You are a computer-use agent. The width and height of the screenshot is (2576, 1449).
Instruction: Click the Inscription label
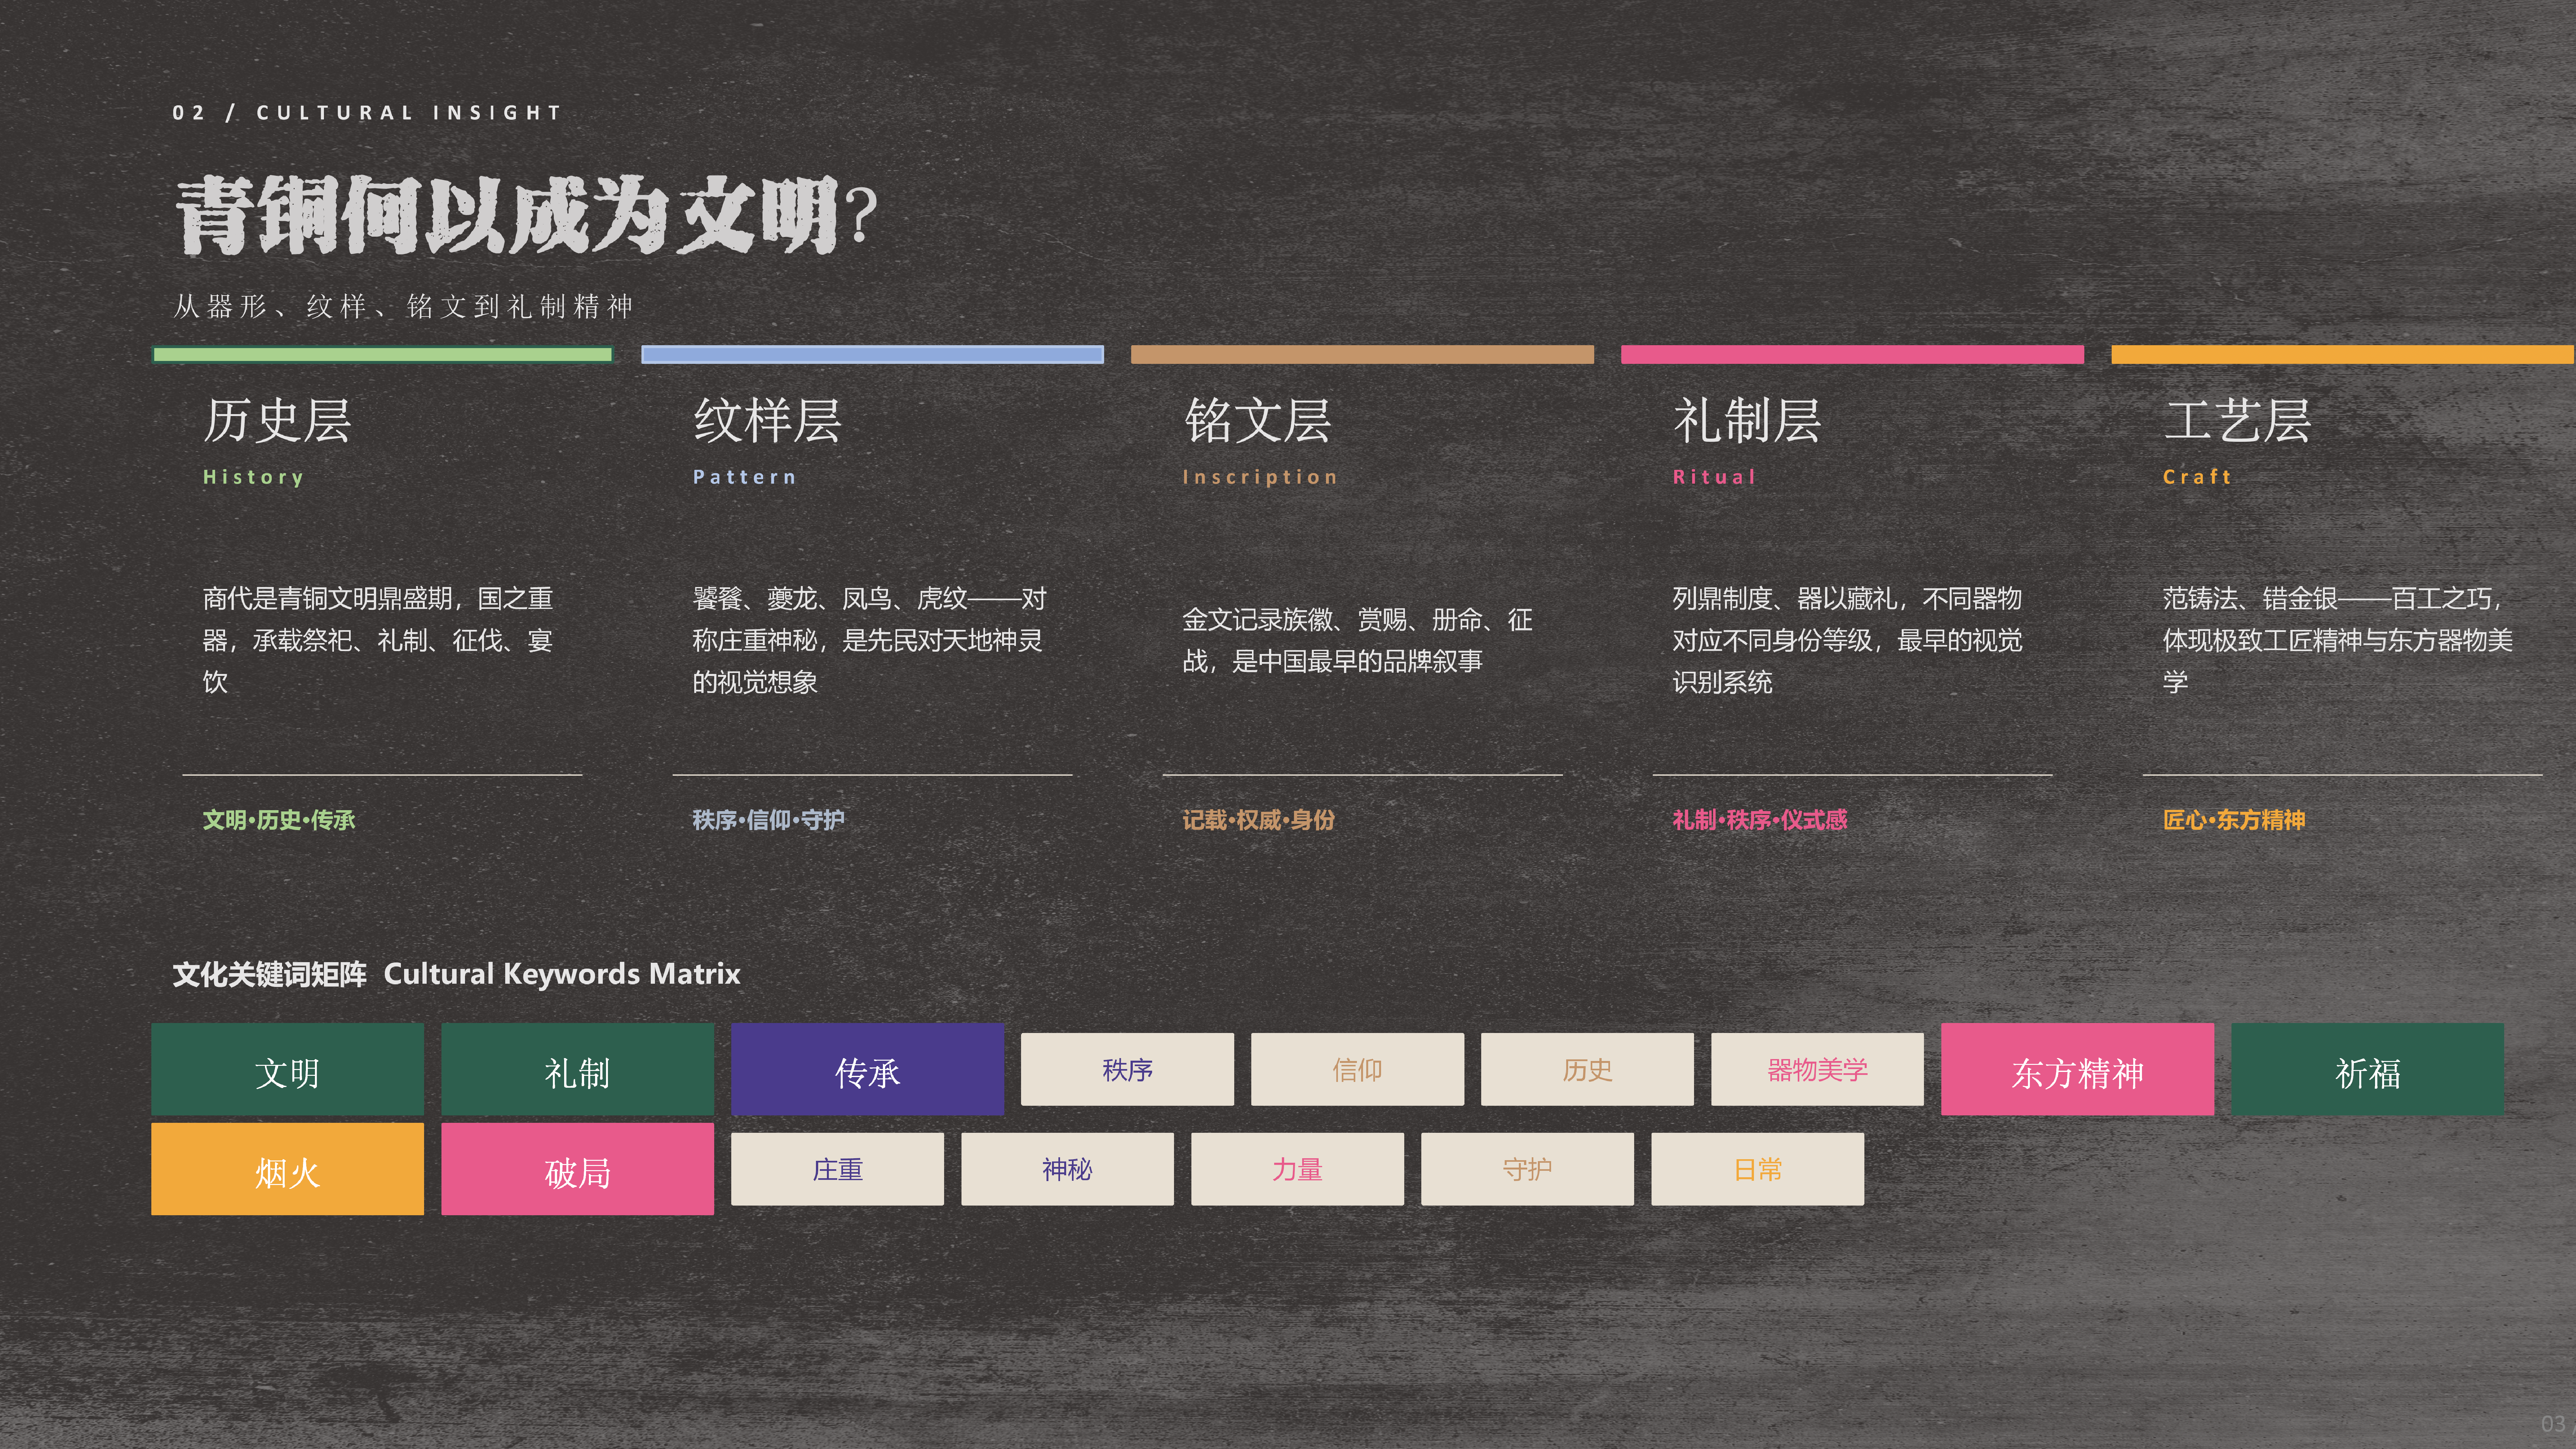pyautogui.click(x=1260, y=477)
